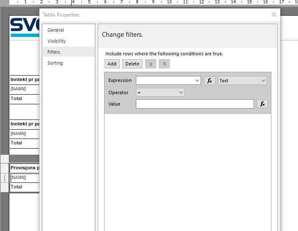Click the SV logo image in report
The width and height of the screenshot is (298, 231).
tap(25, 27)
